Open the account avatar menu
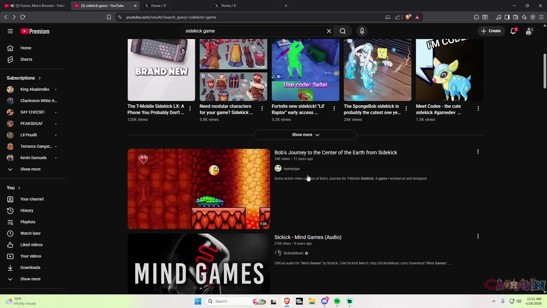Screen dimensions: 547x308 point(529,31)
